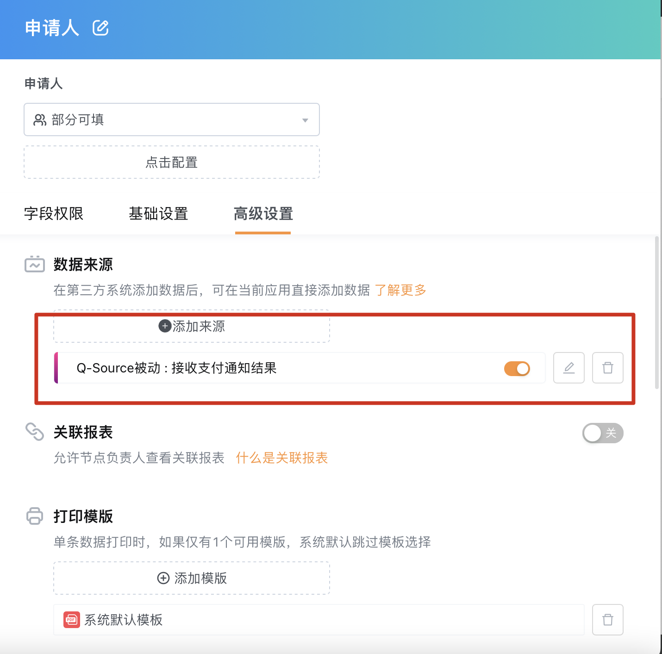The height and width of the screenshot is (654, 662).
Task: Open the 部分可填 applicant dropdown
Action: pyautogui.click(x=172, y=119)
